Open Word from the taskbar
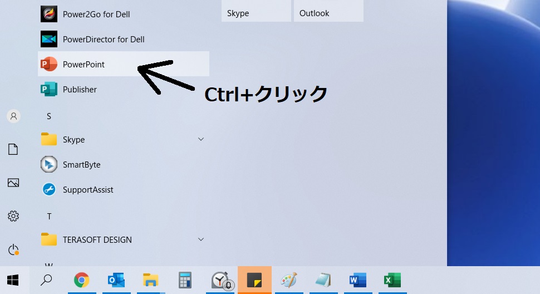 (x=358, y=280)
